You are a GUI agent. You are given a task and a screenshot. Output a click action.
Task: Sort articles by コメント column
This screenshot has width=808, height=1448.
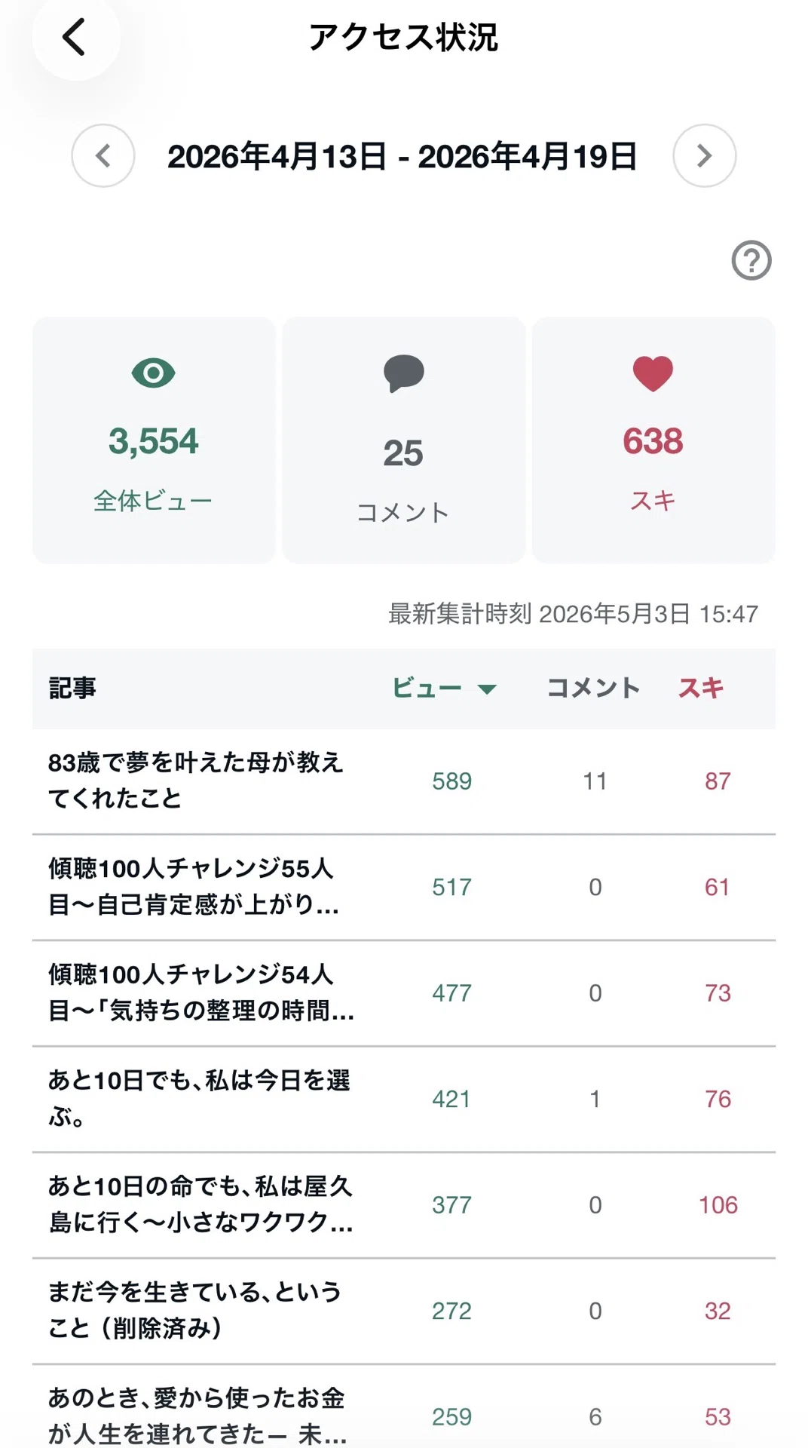(593, 688)
